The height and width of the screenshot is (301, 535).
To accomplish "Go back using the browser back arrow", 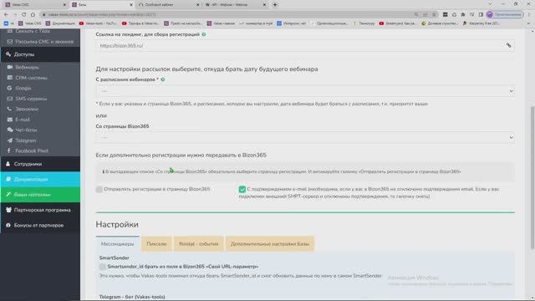I will pos(6,15).
